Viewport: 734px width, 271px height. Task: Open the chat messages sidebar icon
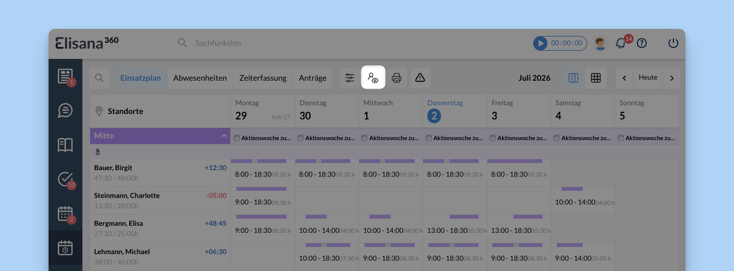point(65,111)
